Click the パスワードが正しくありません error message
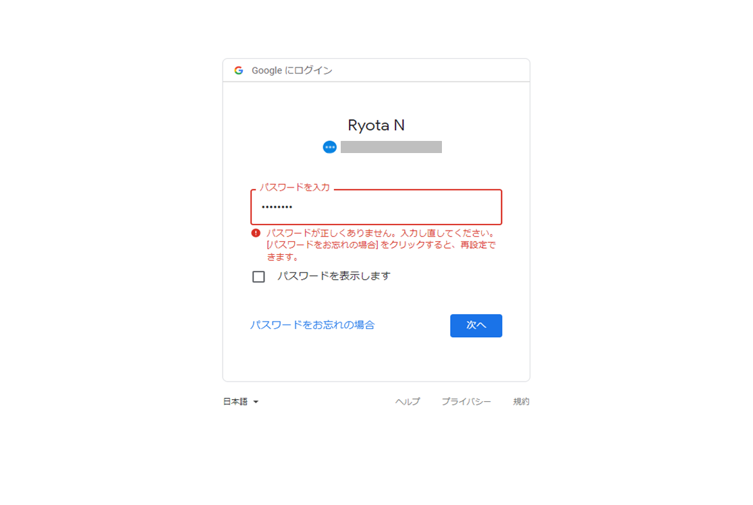This screenshot has height=505, width=753. click(x=381, y=245)
